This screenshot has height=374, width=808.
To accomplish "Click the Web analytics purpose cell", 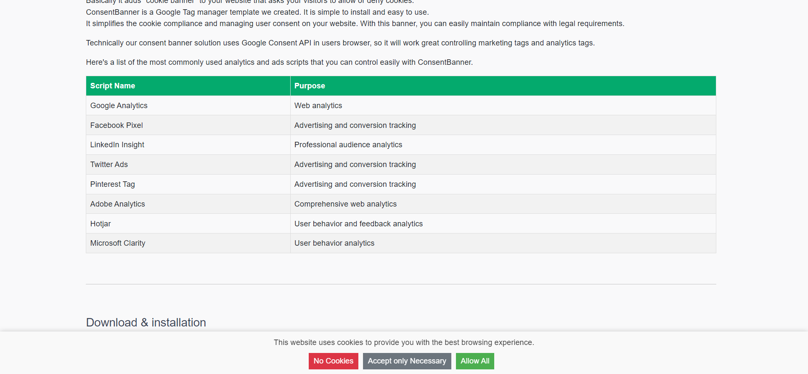I will coord(503,106).
